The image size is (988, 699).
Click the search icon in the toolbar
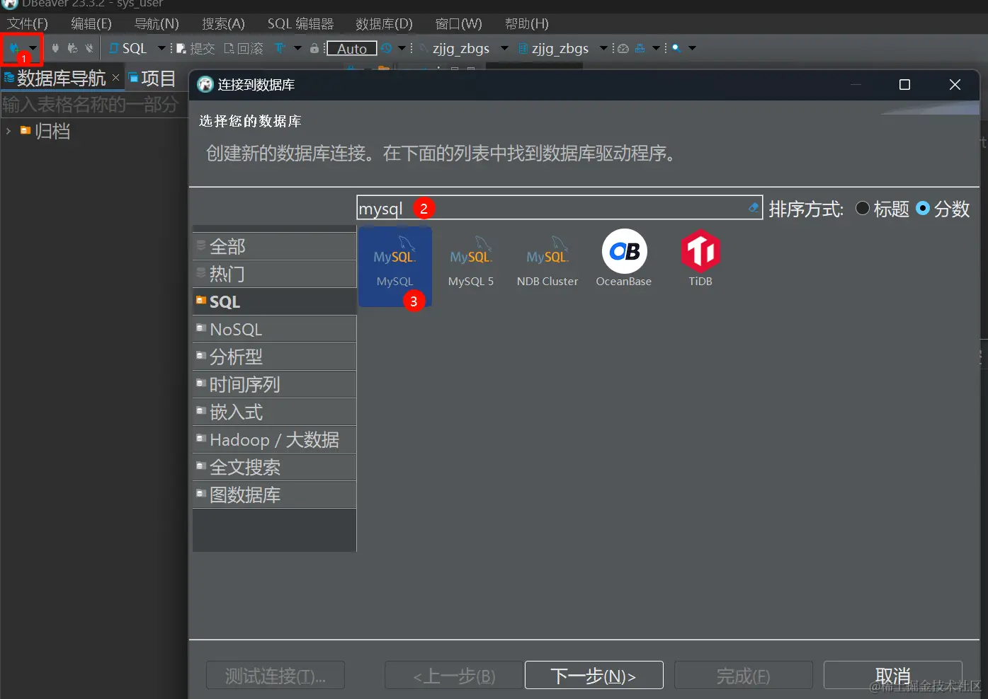(x=677, y=48)
